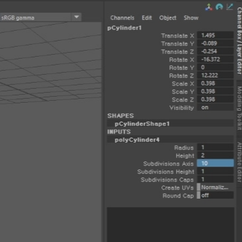Screen dimensions: 242x242
Task: Click the Translate Y value field
Action: [x=215, y=43]
